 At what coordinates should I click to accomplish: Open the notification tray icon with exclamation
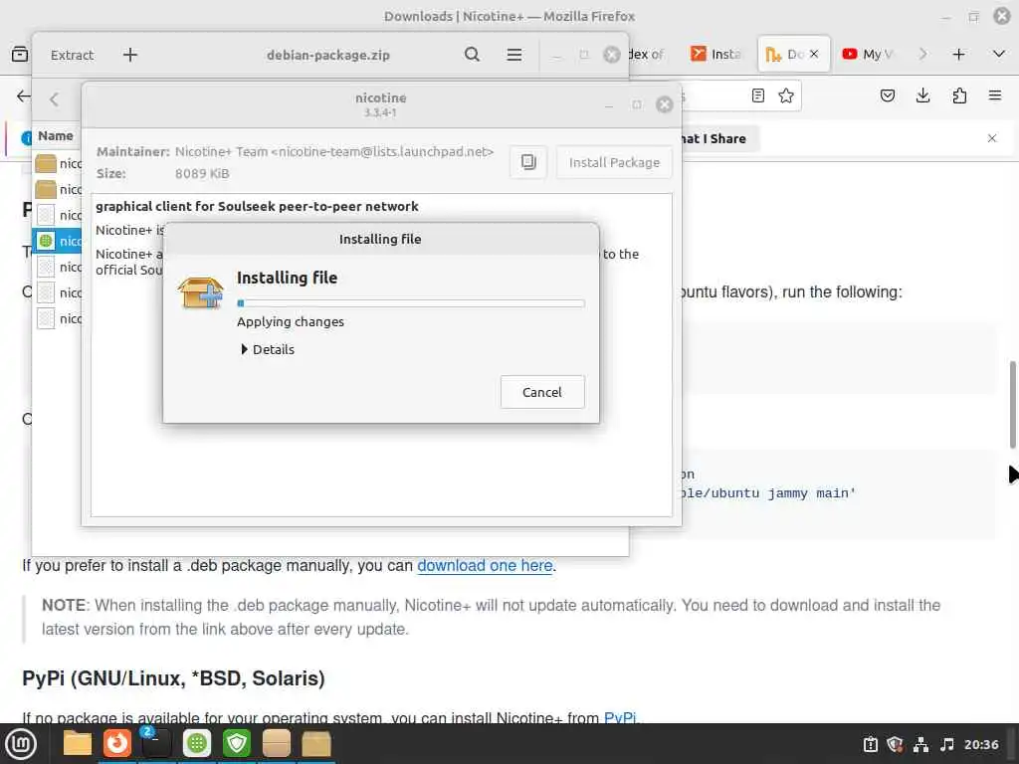[x=870, y=744]
